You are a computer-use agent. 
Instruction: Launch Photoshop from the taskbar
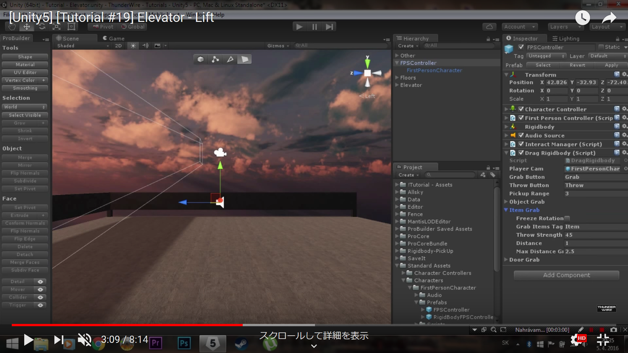click(x=184, y=344)
